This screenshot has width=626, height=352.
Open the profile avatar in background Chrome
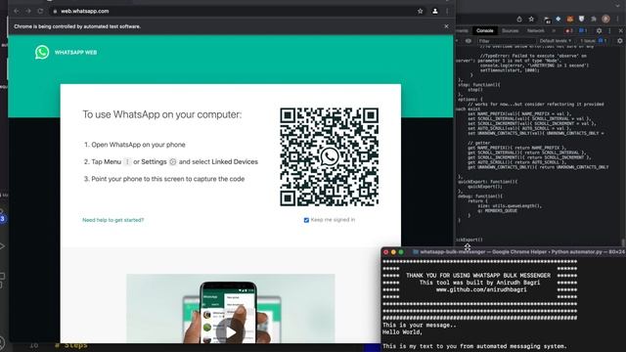(606, 19)
